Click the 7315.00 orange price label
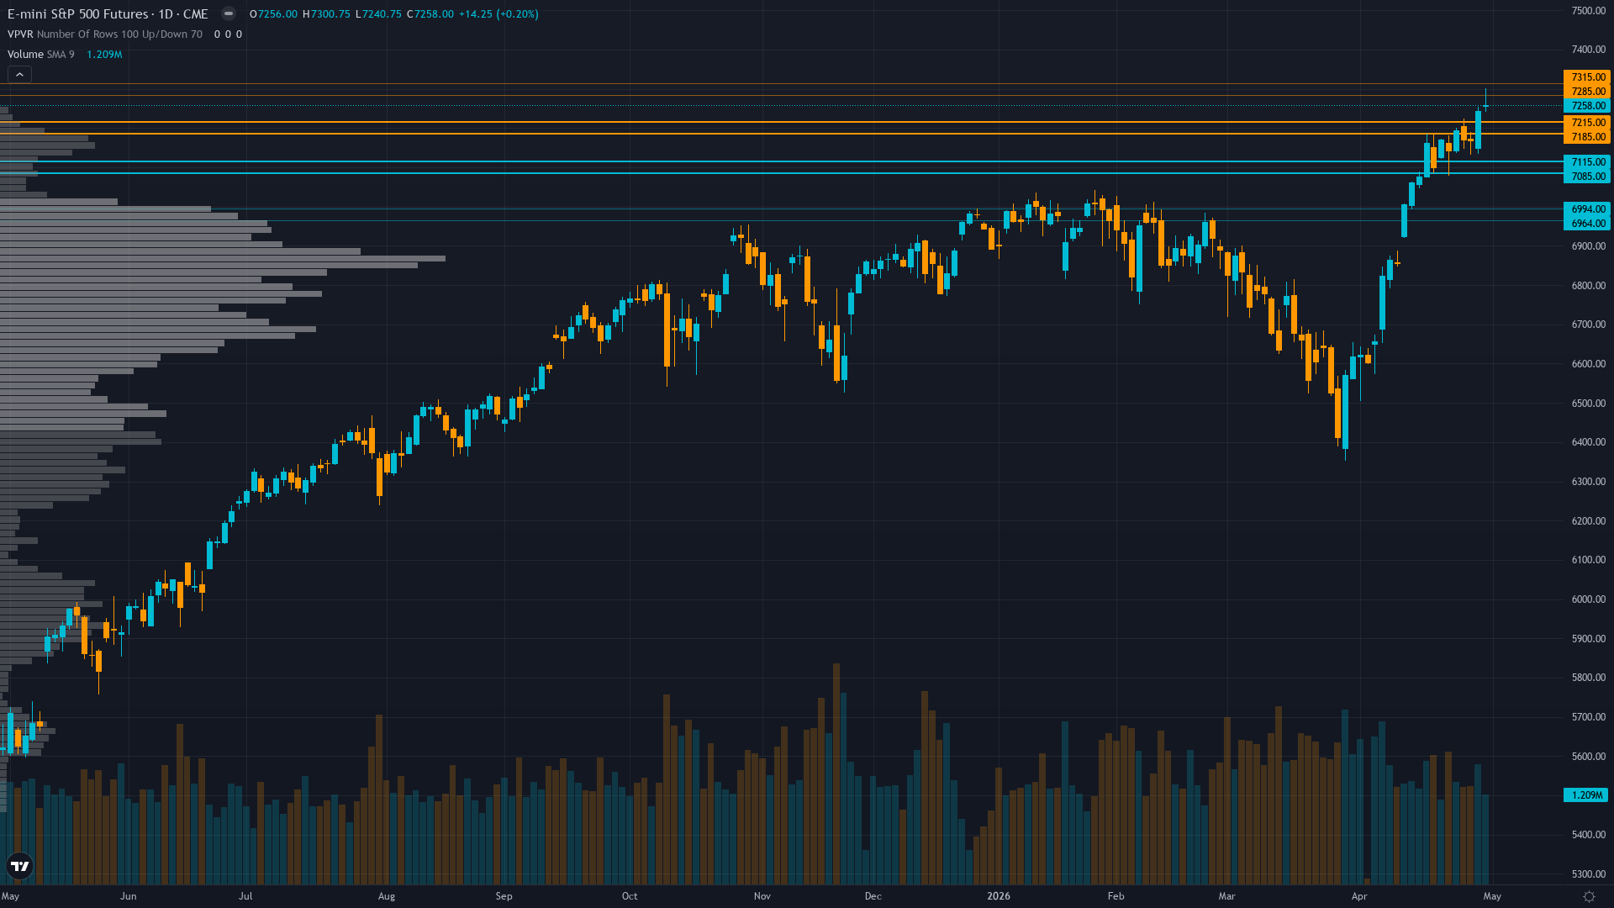Image resolution: width=1614 pixels, height=908 pixels. pos(1587,77)
